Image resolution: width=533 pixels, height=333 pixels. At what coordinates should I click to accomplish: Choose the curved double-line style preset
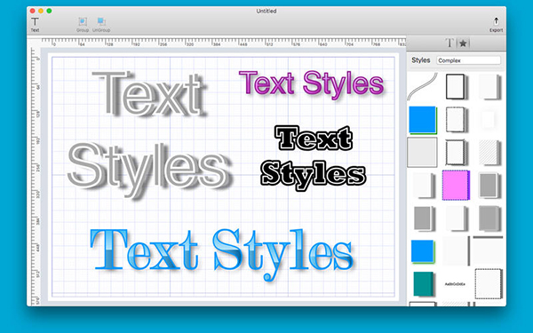pos(423,86)
